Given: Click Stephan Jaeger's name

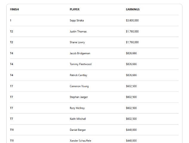Looking at the screenshot, I should click(79, 97).
